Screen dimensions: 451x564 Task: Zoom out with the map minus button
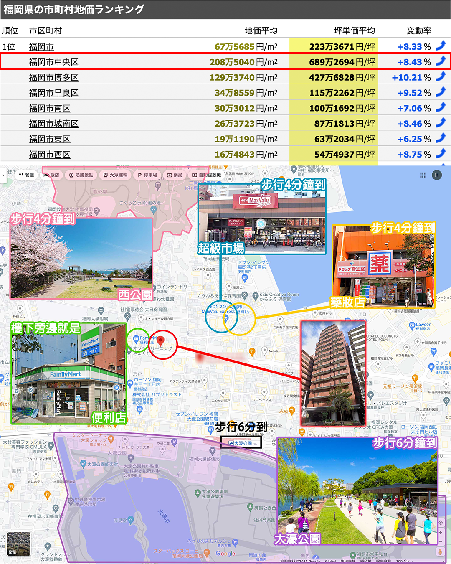pos(440,541)
